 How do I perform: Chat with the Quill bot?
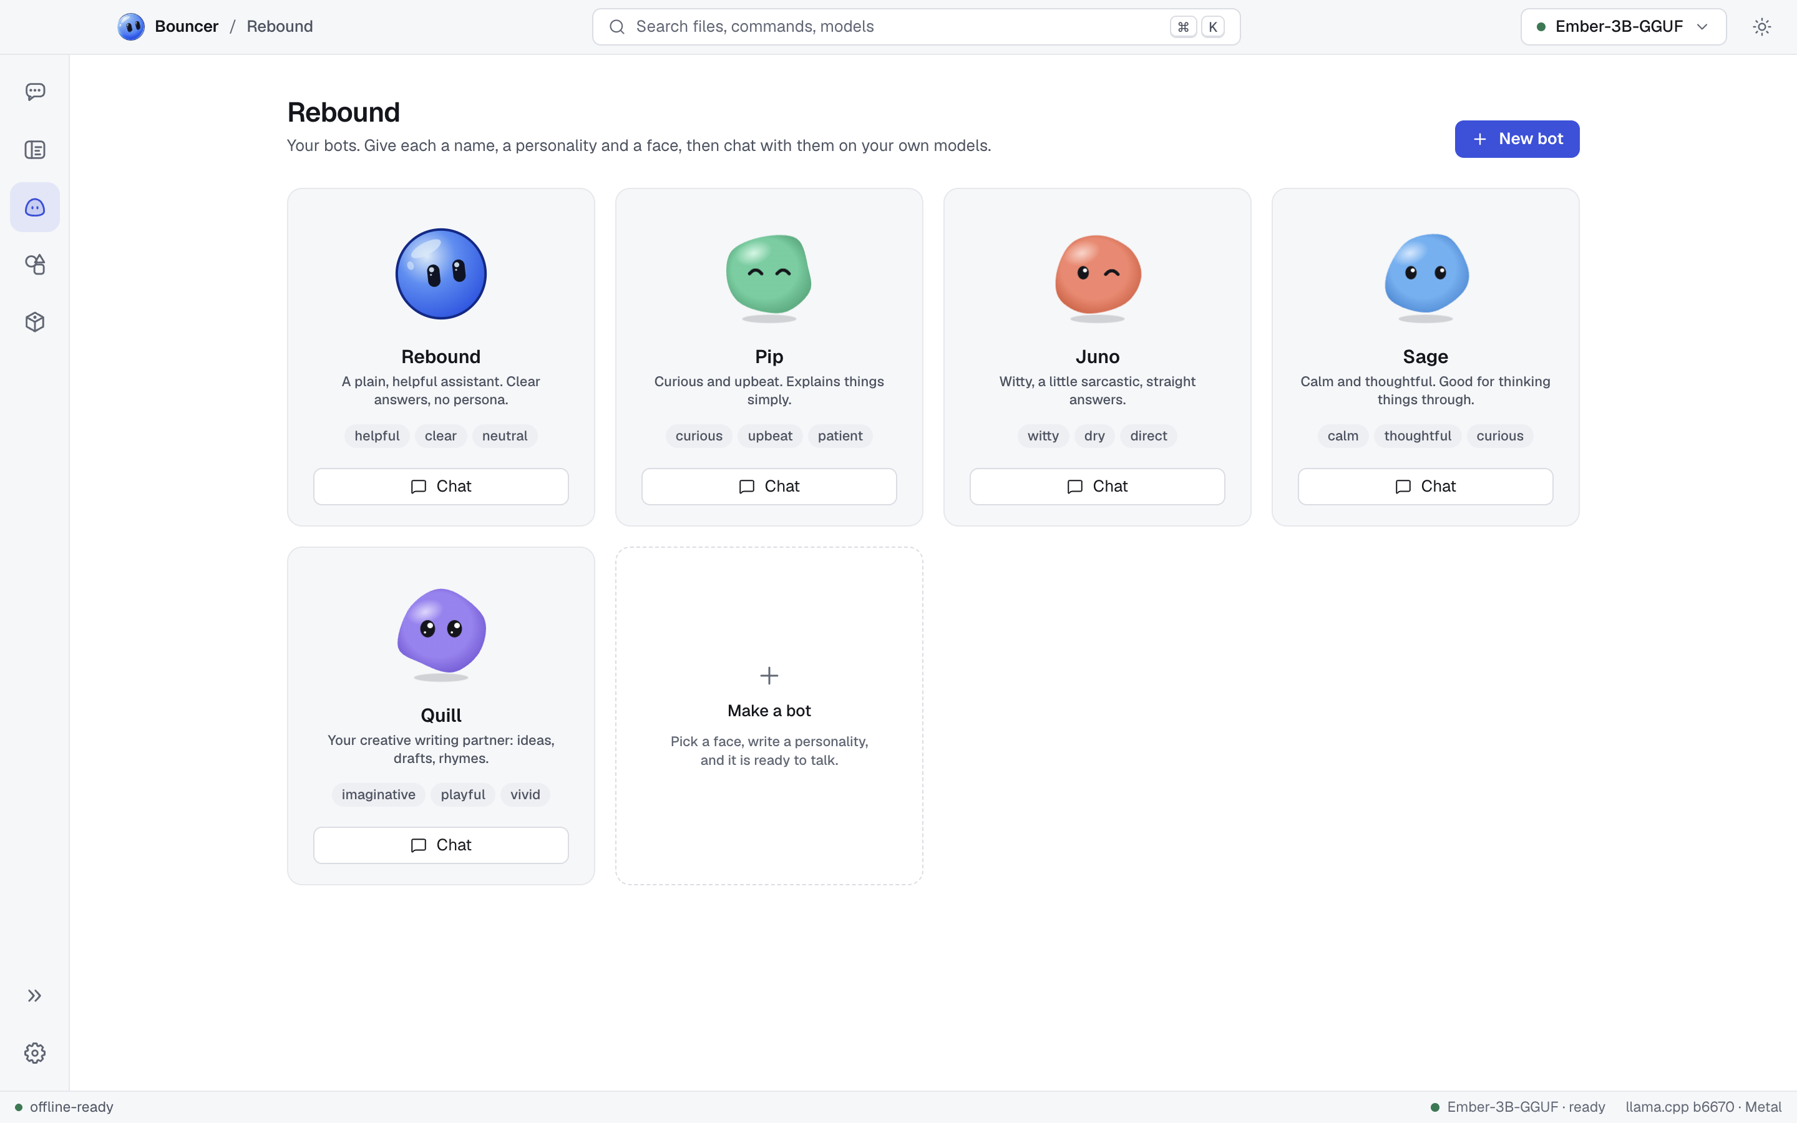tap(441, 845)
